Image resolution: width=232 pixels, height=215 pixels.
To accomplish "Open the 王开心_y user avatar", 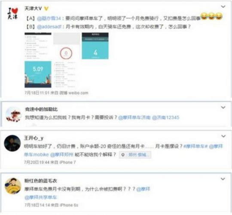I will point(12,143).
